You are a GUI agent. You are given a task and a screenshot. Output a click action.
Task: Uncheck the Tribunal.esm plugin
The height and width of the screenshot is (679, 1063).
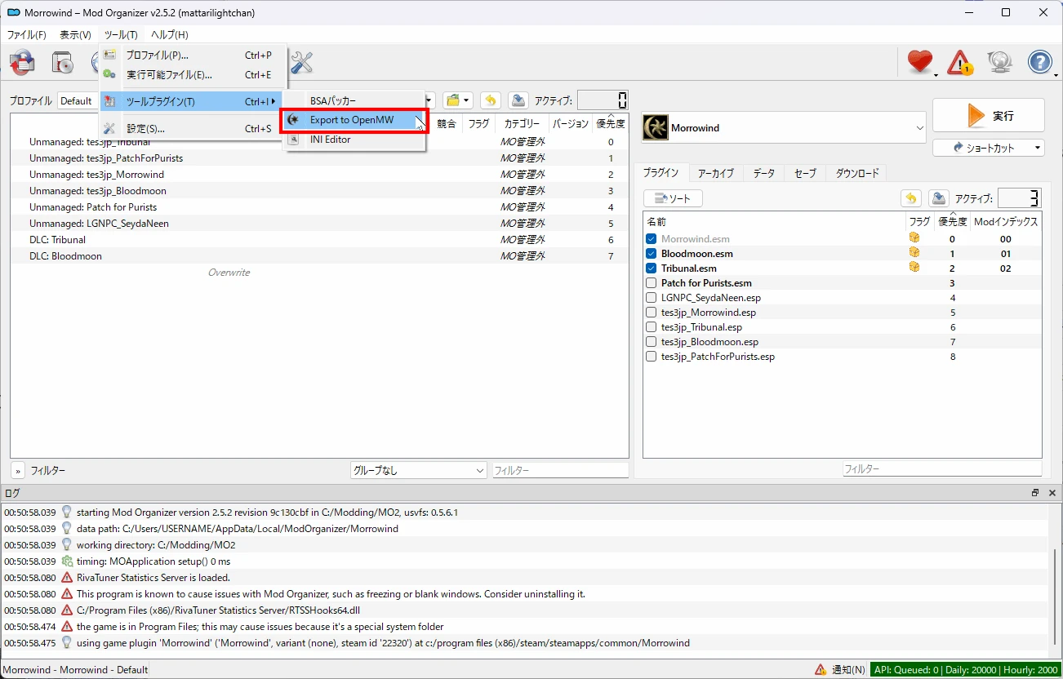point(651,268)
